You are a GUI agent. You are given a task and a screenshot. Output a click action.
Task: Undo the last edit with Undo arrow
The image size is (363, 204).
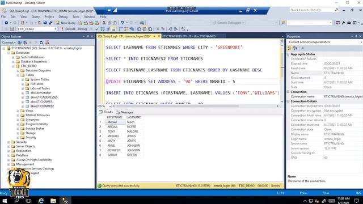pyautogui.click(x=123, y=23)
